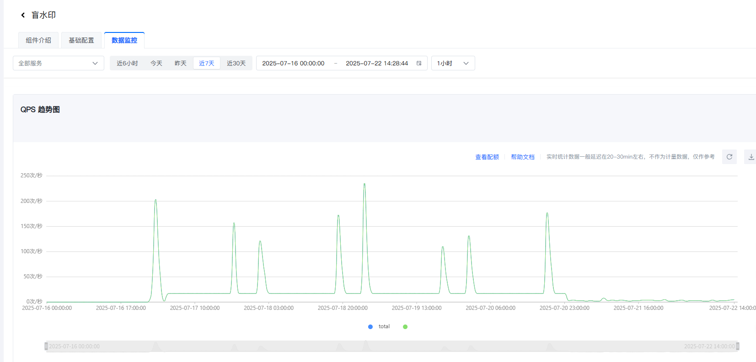Switch to the 组件介绍 tab
The image size is (756, 362).
click(38, 40)
